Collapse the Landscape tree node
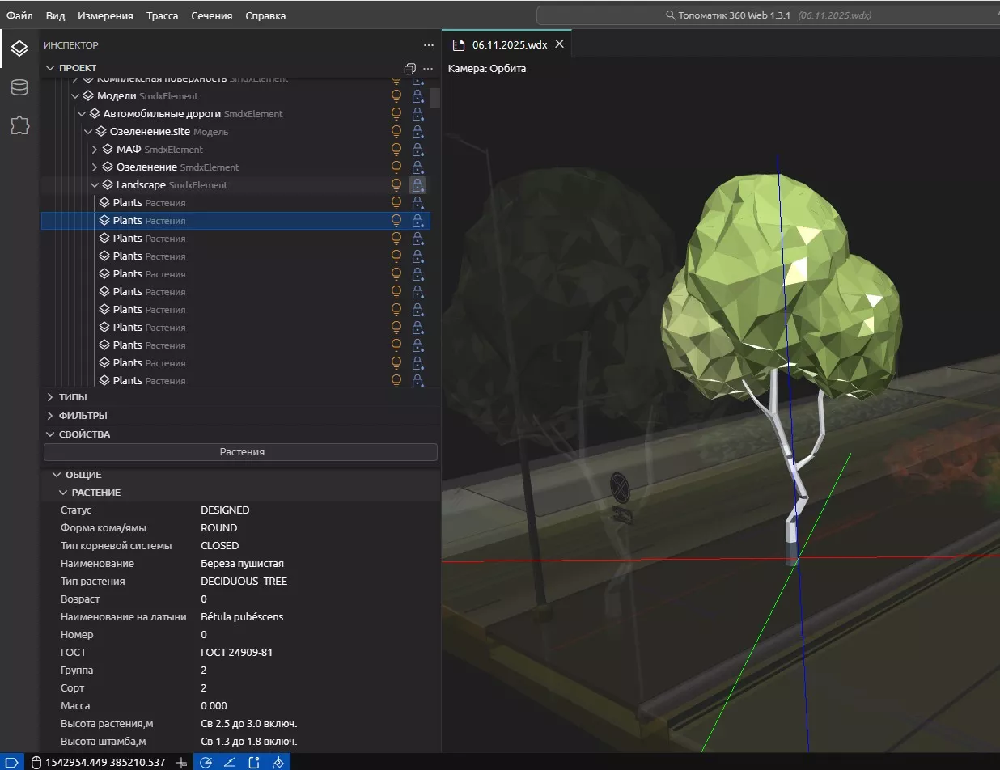Screen dimensions: 1000x770 pos(95,185)
